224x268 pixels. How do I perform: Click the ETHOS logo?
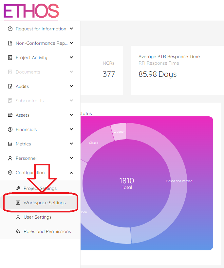[x=31, y=11]
